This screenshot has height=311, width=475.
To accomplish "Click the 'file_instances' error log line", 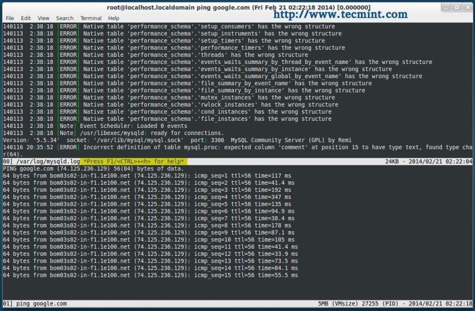I will [x=167, y=119].
